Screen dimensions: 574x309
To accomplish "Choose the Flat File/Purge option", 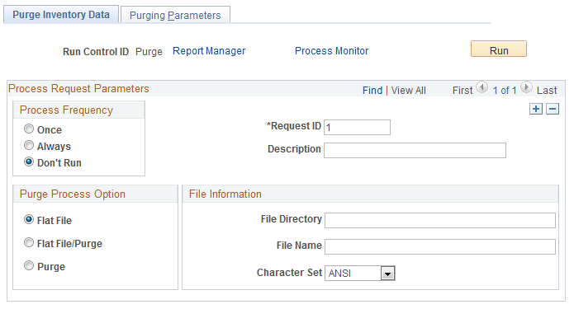I will (x=29, y=242).
